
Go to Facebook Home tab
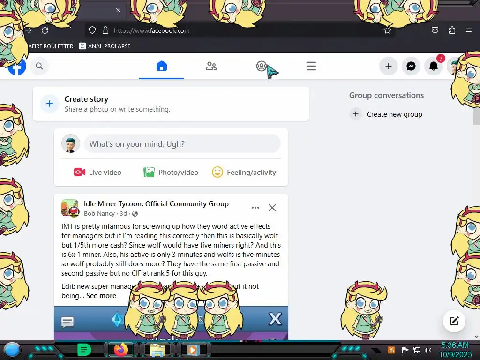(162, 66)
